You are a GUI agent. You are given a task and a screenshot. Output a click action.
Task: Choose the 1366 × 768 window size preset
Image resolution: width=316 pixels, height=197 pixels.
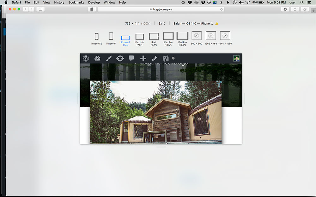[x=211, y=38]
